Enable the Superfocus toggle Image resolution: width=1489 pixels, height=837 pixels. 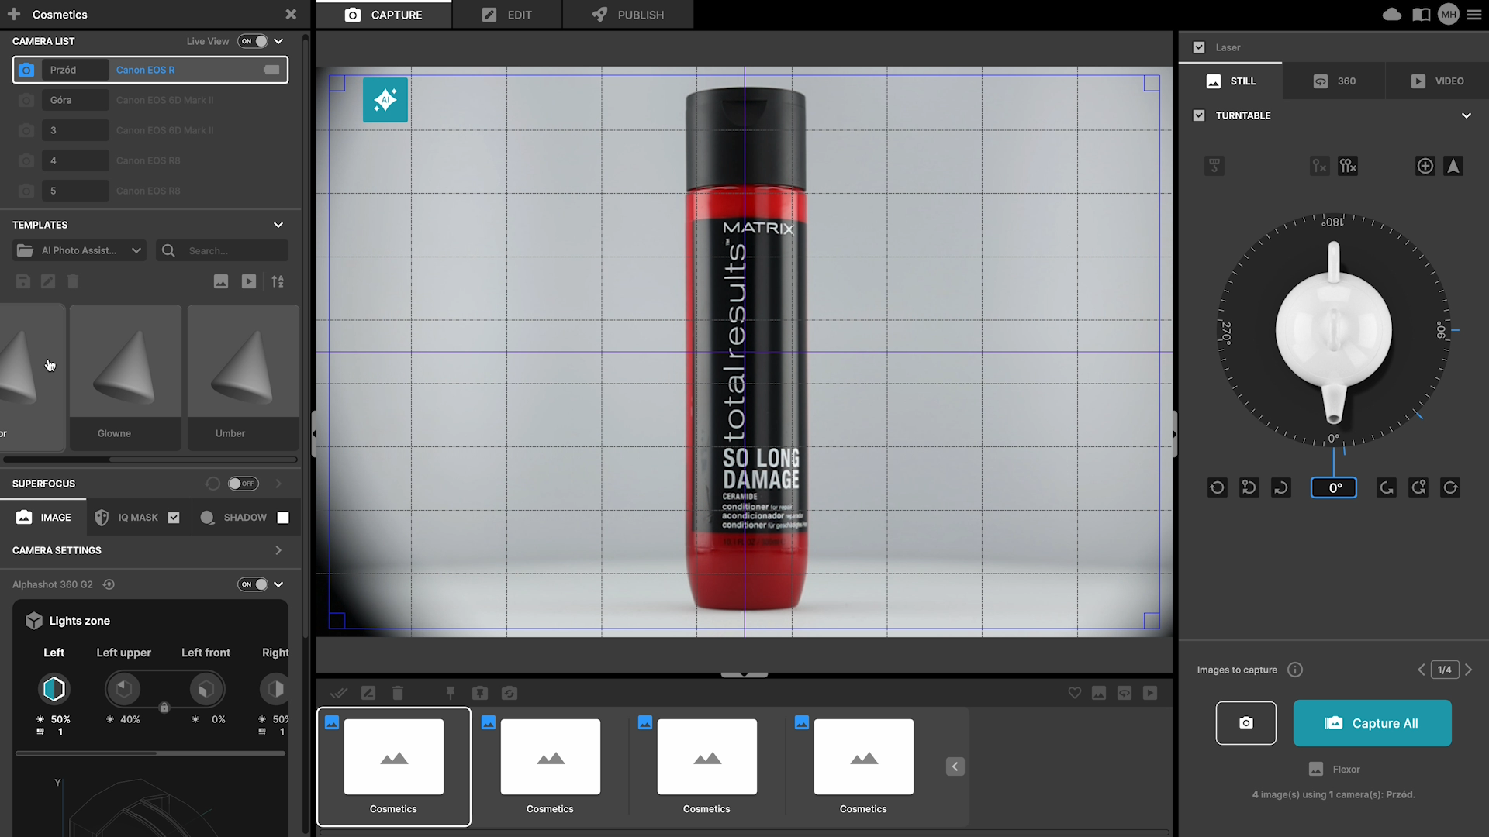[243, 484]
